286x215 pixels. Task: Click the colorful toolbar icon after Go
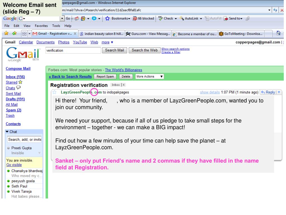pos(83,18)
